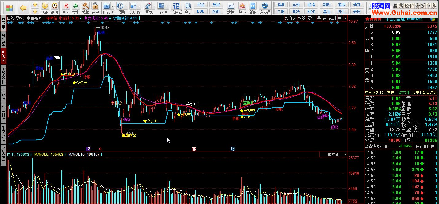Click the yellow down arrow button
Image resolution: width=439 pixels, height=204 pixels.
(35, 11)
